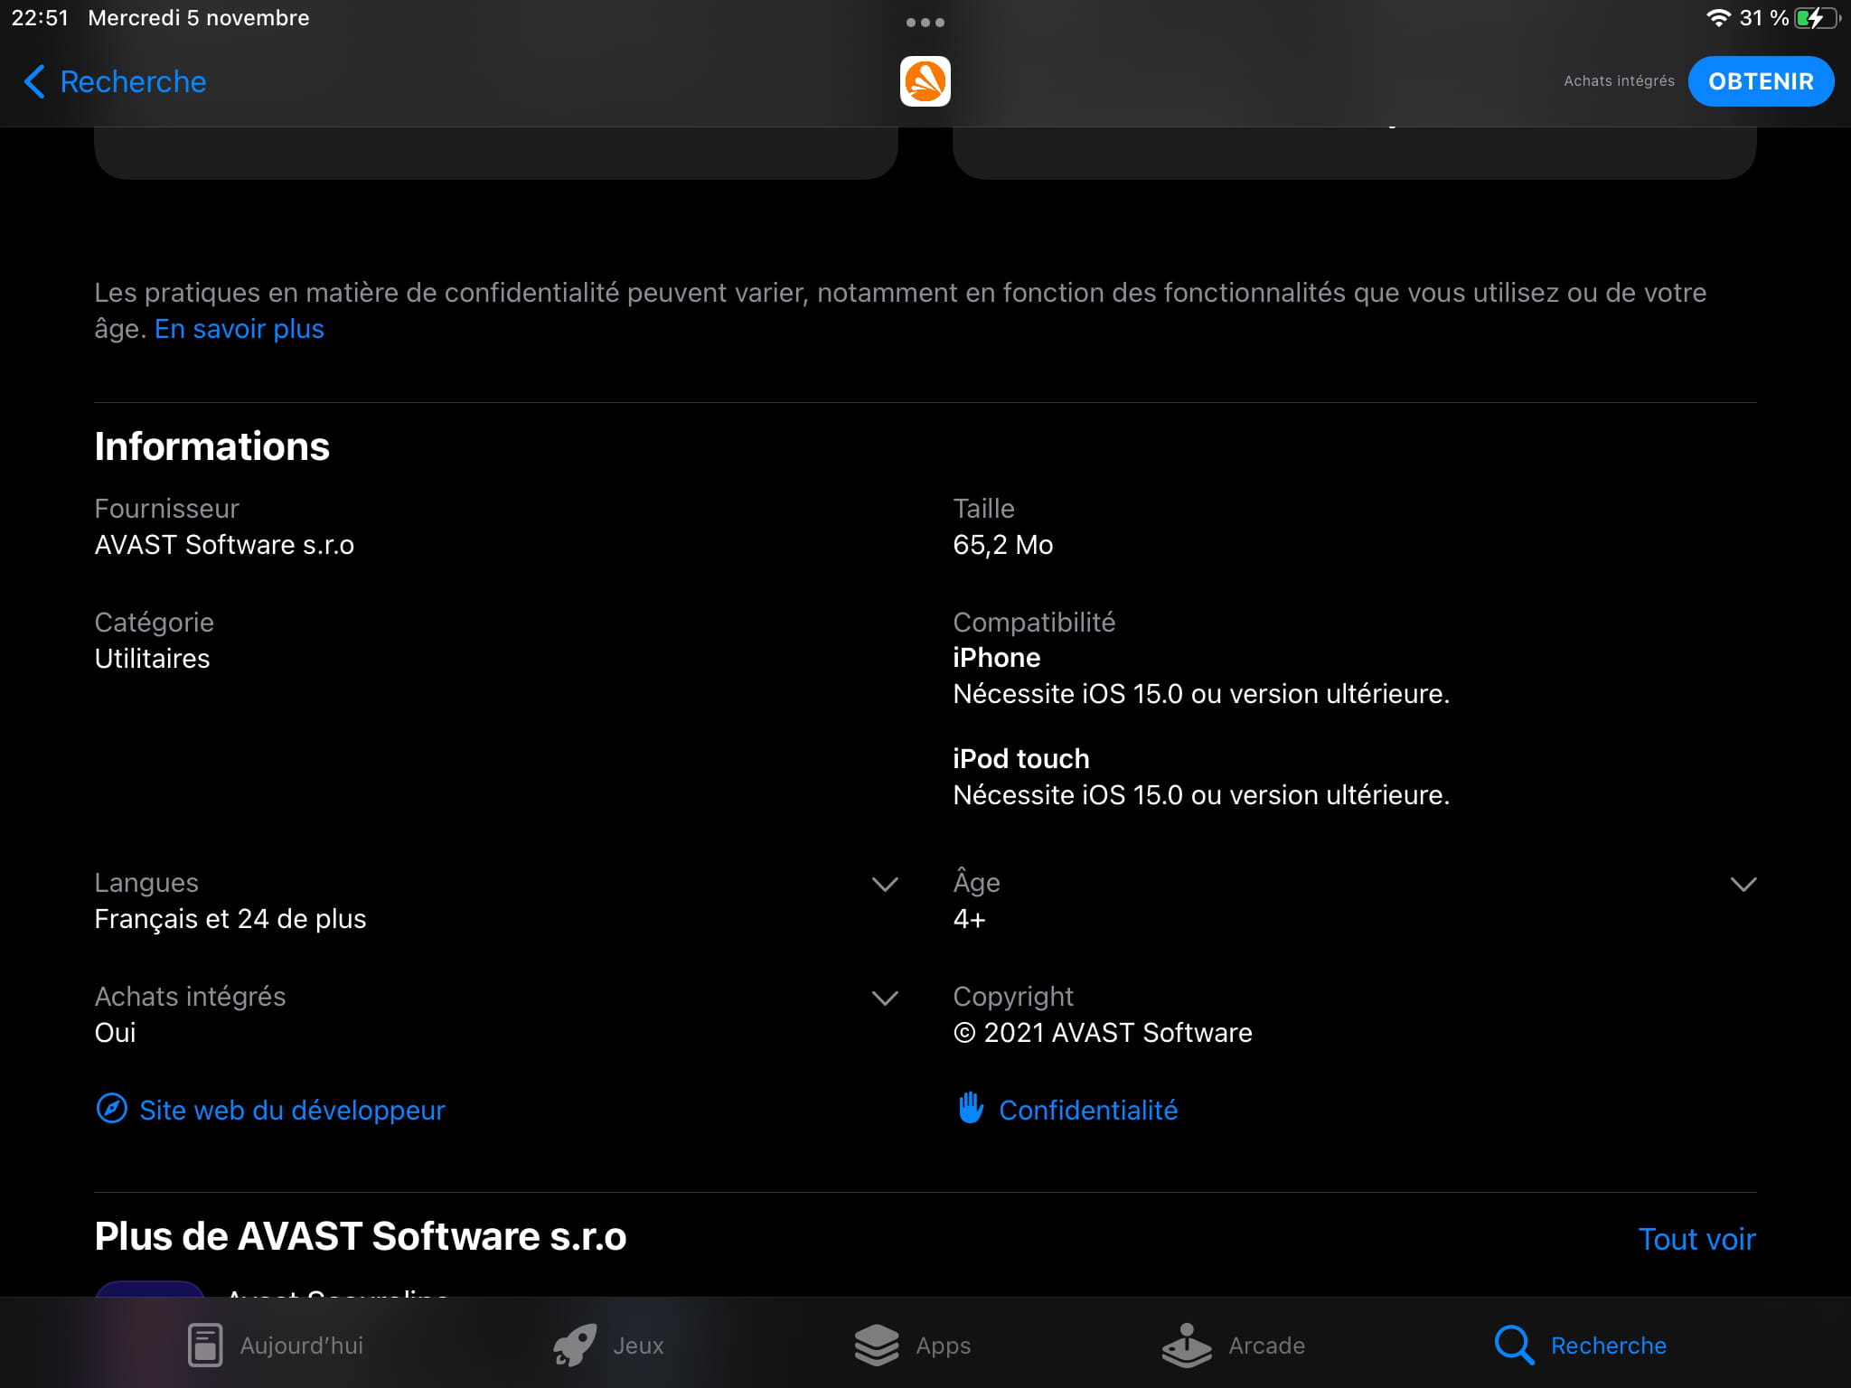Viewport: 1851px width, 1388px height.
Task: Open Tout voir for AVAST apps
Action: click(x=1696, y=1239)
